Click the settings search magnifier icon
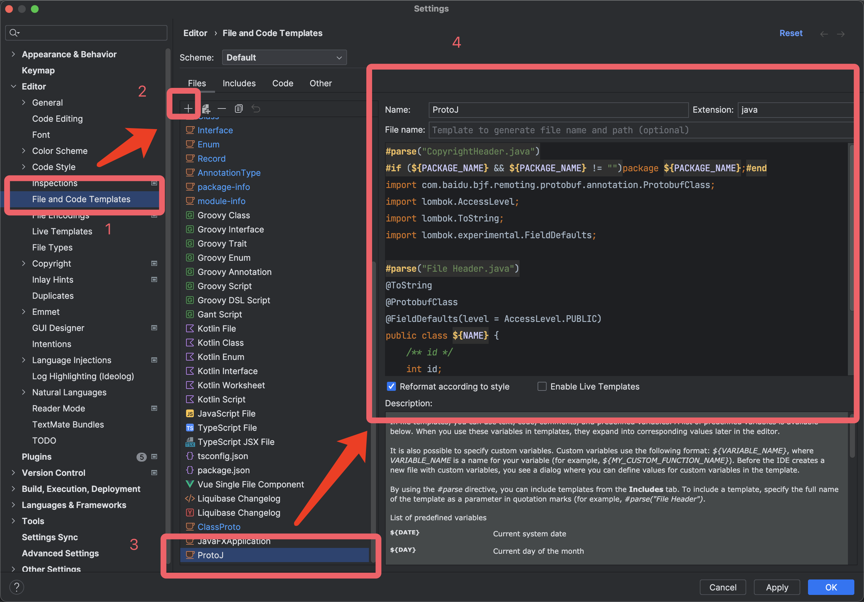The height and width of the screenshot is (602, 864). (x=14, y=33)
